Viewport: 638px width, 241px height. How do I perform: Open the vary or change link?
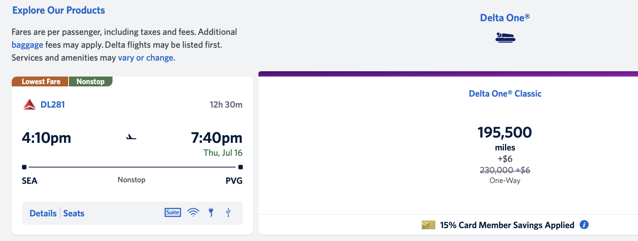[x=146, y=57]
